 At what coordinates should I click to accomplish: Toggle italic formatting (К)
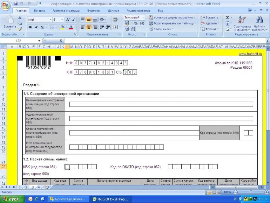click(x=37, y=27)
